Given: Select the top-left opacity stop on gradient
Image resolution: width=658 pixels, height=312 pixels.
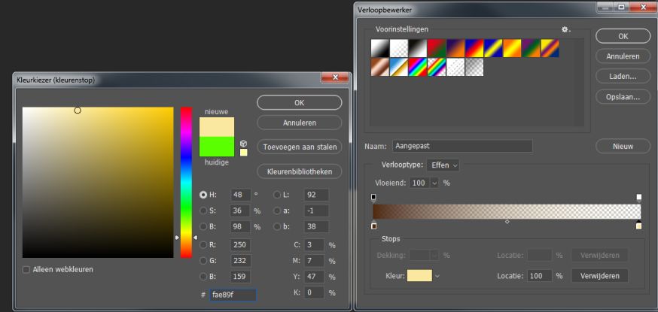Looking at the screenshot, I should click(x=373, y=198).
